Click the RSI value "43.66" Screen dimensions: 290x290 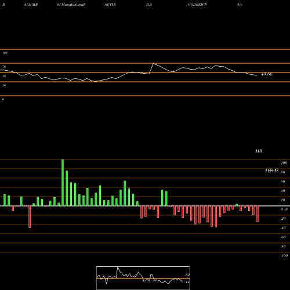point(267,74)
